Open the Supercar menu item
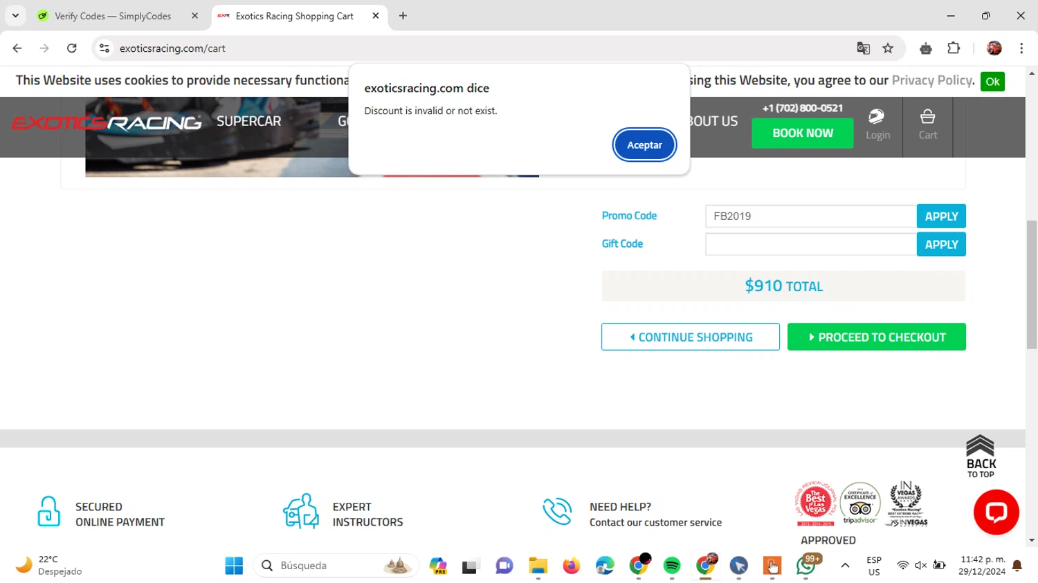 [249, 121]
